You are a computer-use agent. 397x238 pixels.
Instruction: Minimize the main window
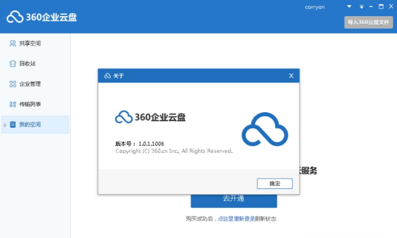[371, 7]
